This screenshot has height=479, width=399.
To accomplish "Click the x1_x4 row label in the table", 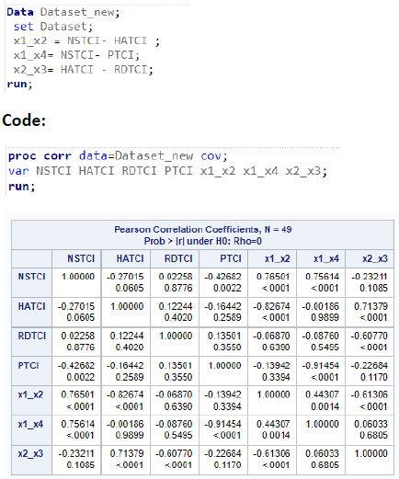I will [30, 425].
